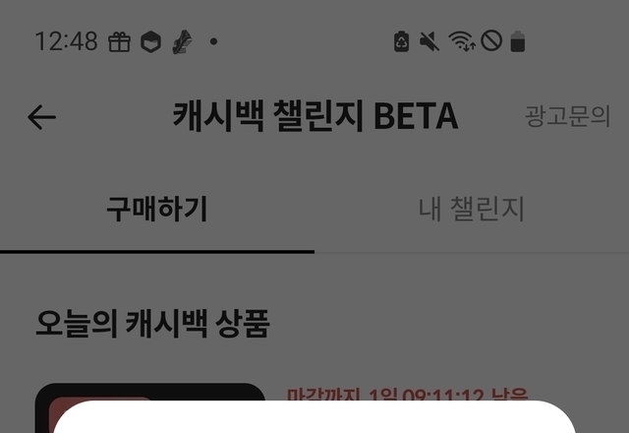
Task: Go back with the left arrow
Action: click(41, 117)
